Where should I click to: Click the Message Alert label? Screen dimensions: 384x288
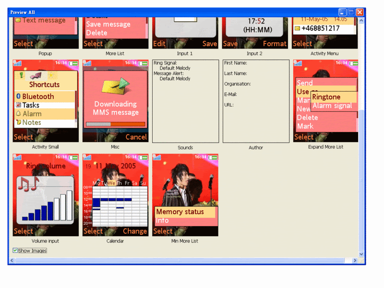[169, 73]
